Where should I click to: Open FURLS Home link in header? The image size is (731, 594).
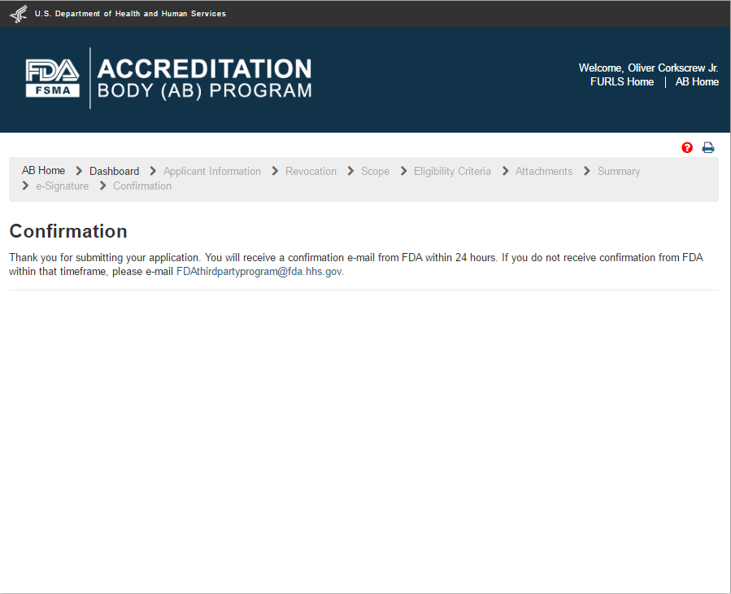622,81
